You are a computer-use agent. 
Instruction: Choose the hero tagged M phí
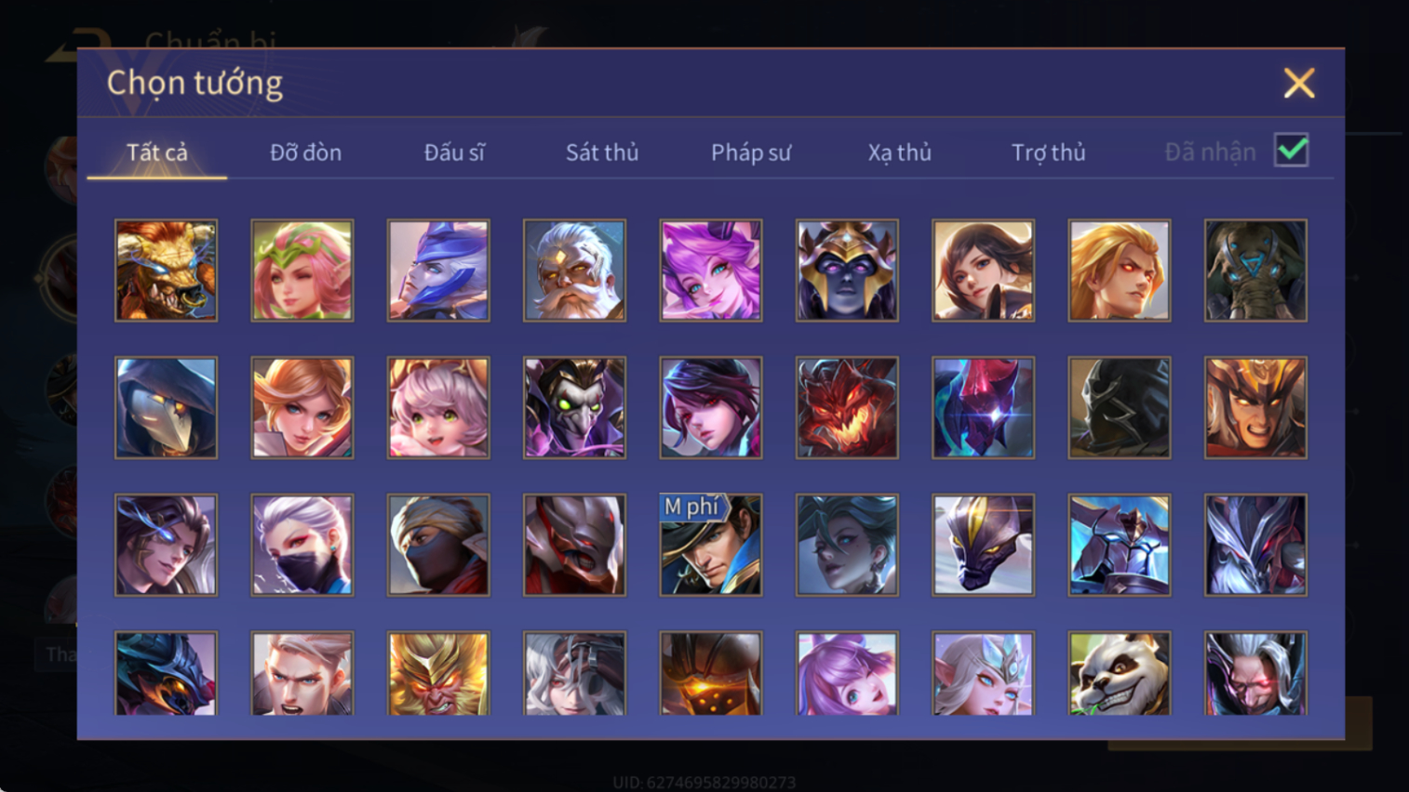[x=711, y=545]
